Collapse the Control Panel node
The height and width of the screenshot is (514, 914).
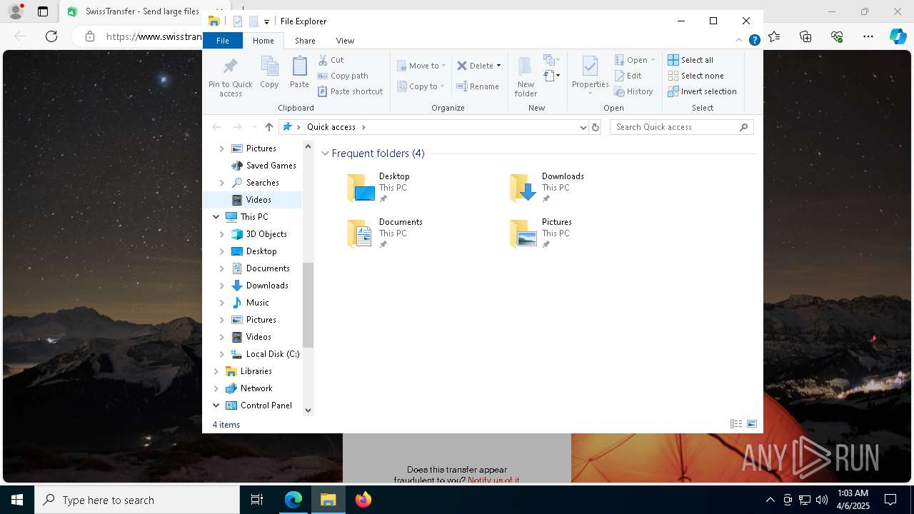(x=216, y=405)
